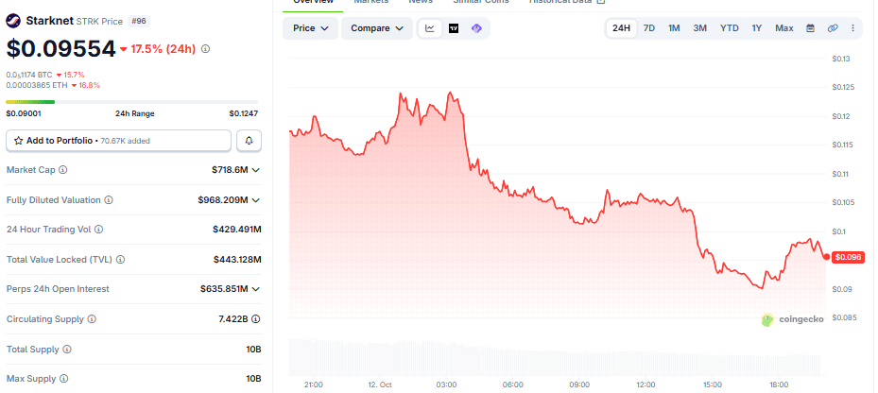Click the purple diamond chart icon

click(476, 28)
